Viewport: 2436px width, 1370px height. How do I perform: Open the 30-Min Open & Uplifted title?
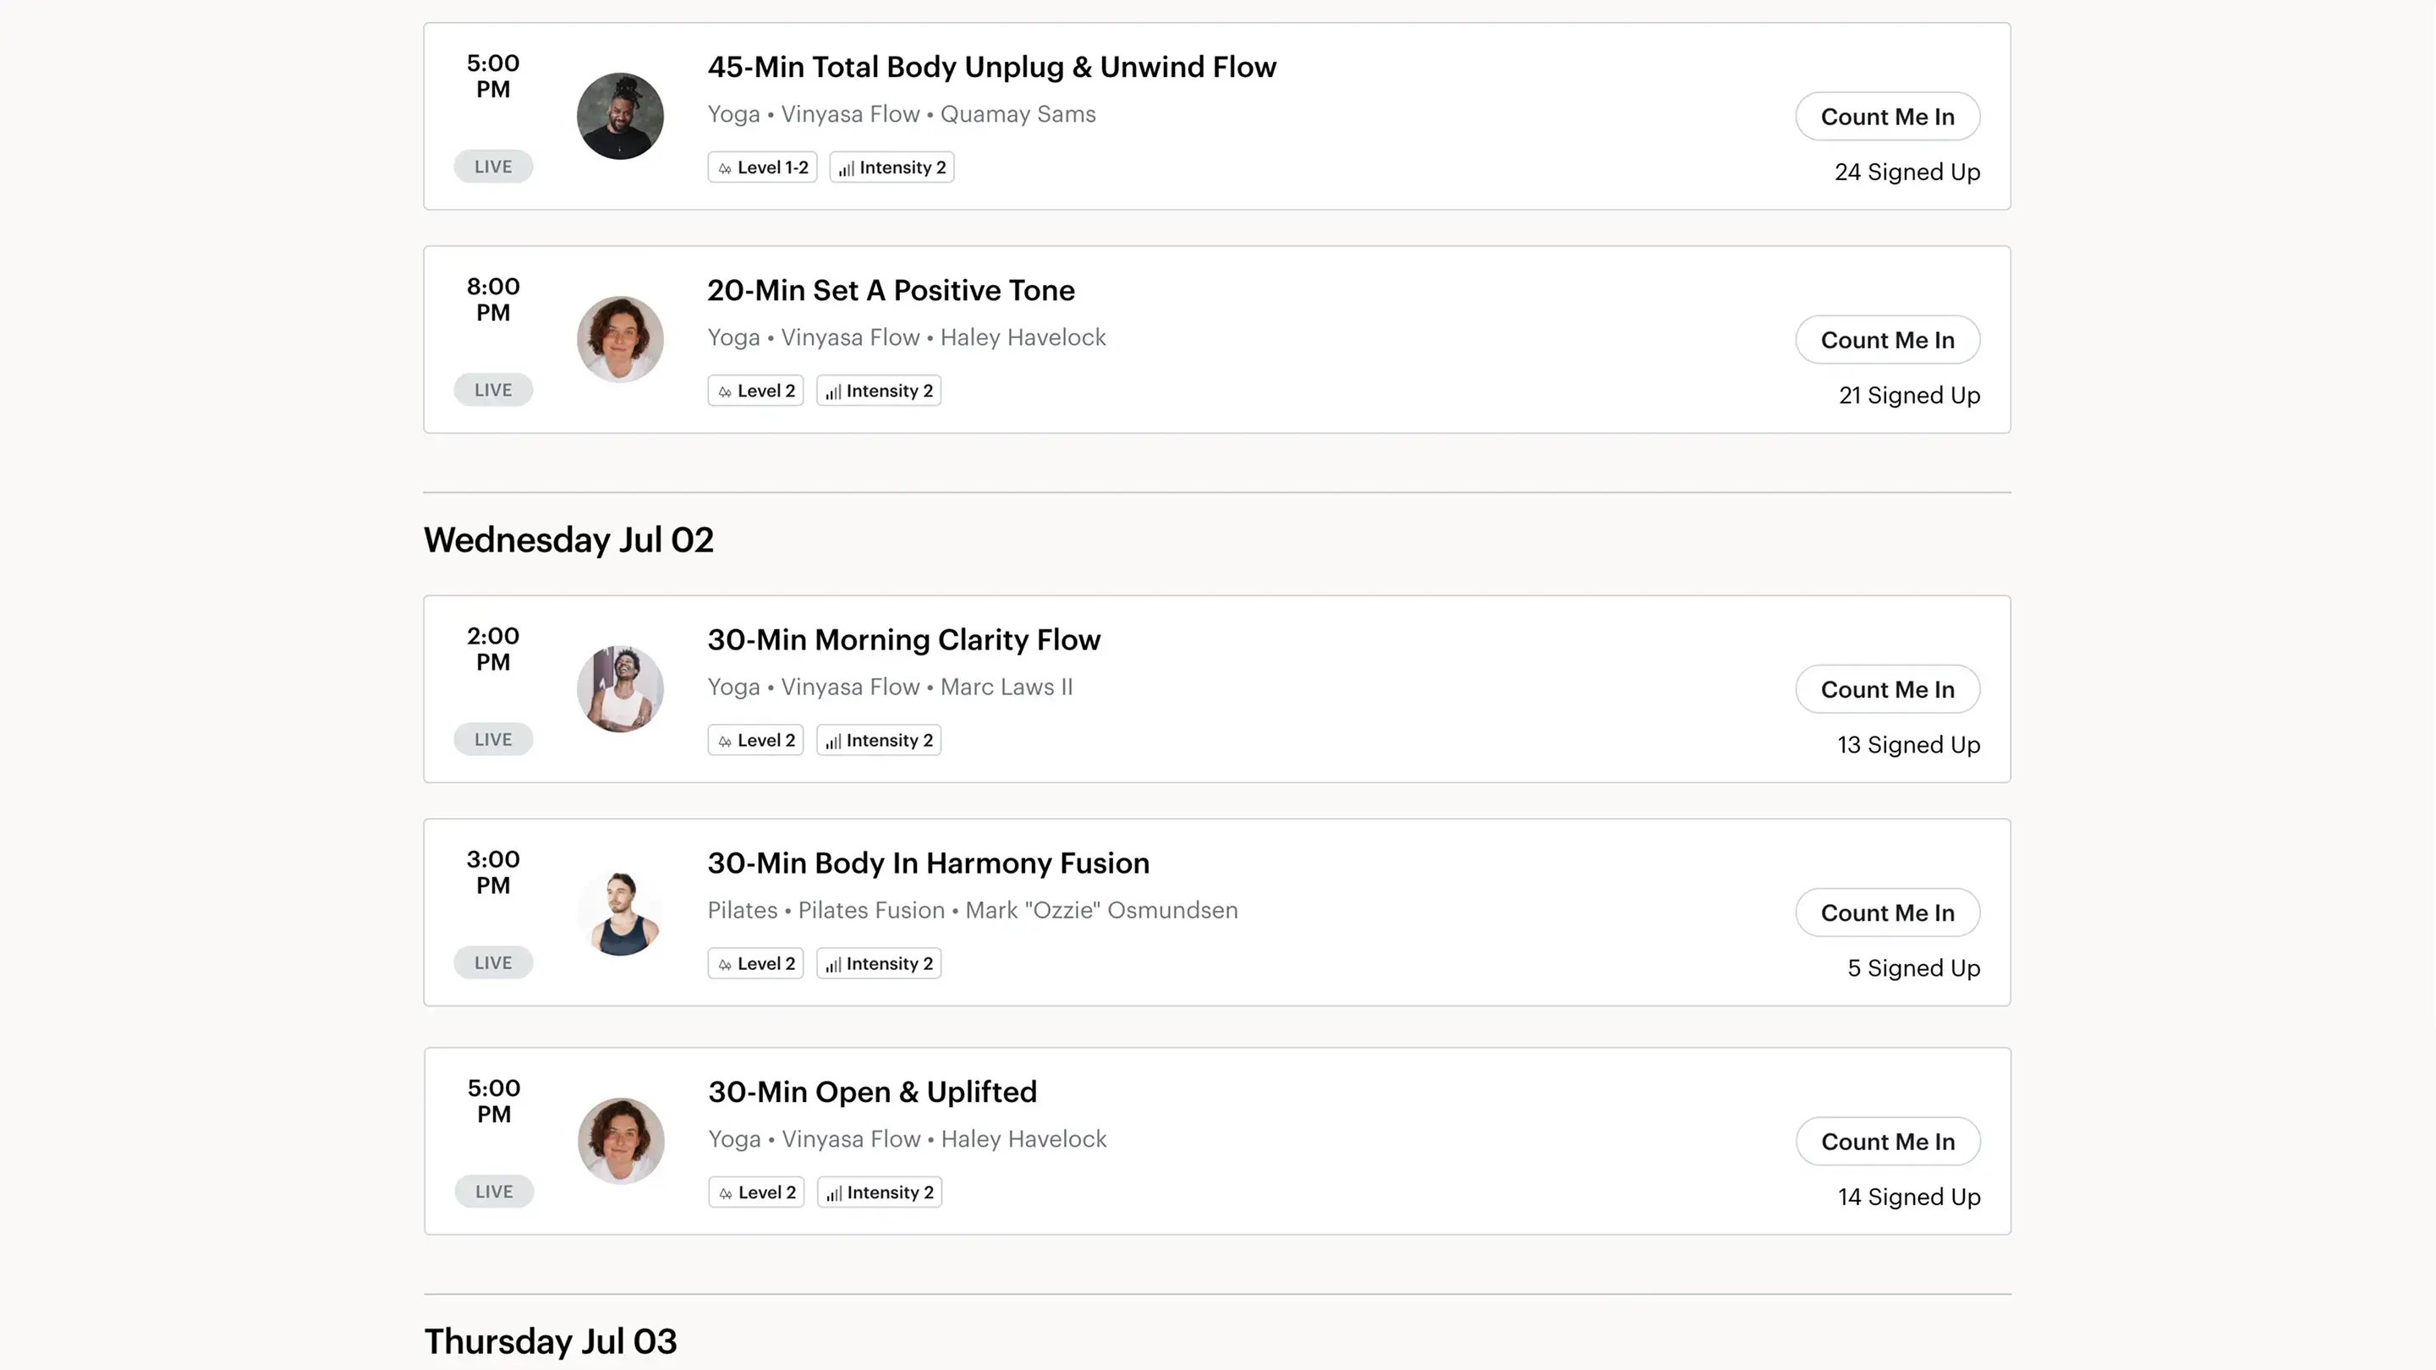point(872,1092)
